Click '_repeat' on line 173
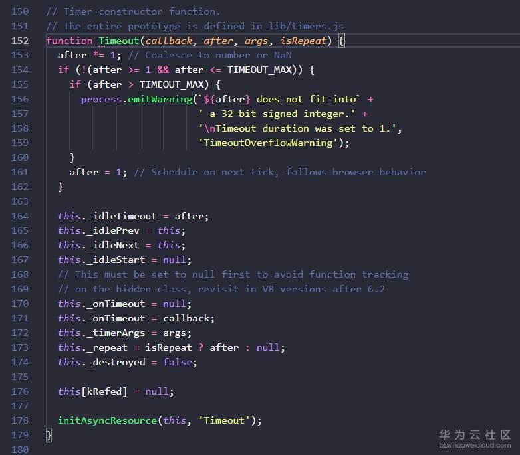The height and width of the screenshot is (455, 520). click(x=107, y=347)
